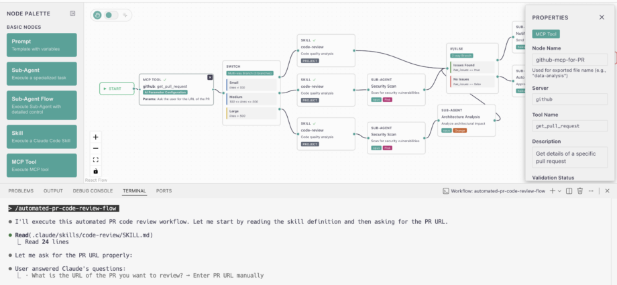The width and height of the screenshot is (617, 285).
Task: Open the new terminal profile dropdown
Action: point(559,191)
